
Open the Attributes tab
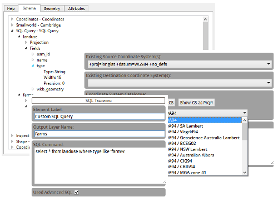point(76,8)
